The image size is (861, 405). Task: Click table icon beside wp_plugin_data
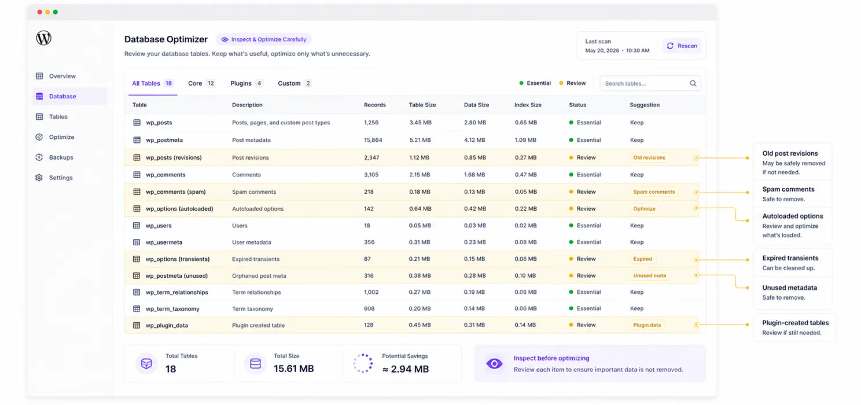point(137,325)
